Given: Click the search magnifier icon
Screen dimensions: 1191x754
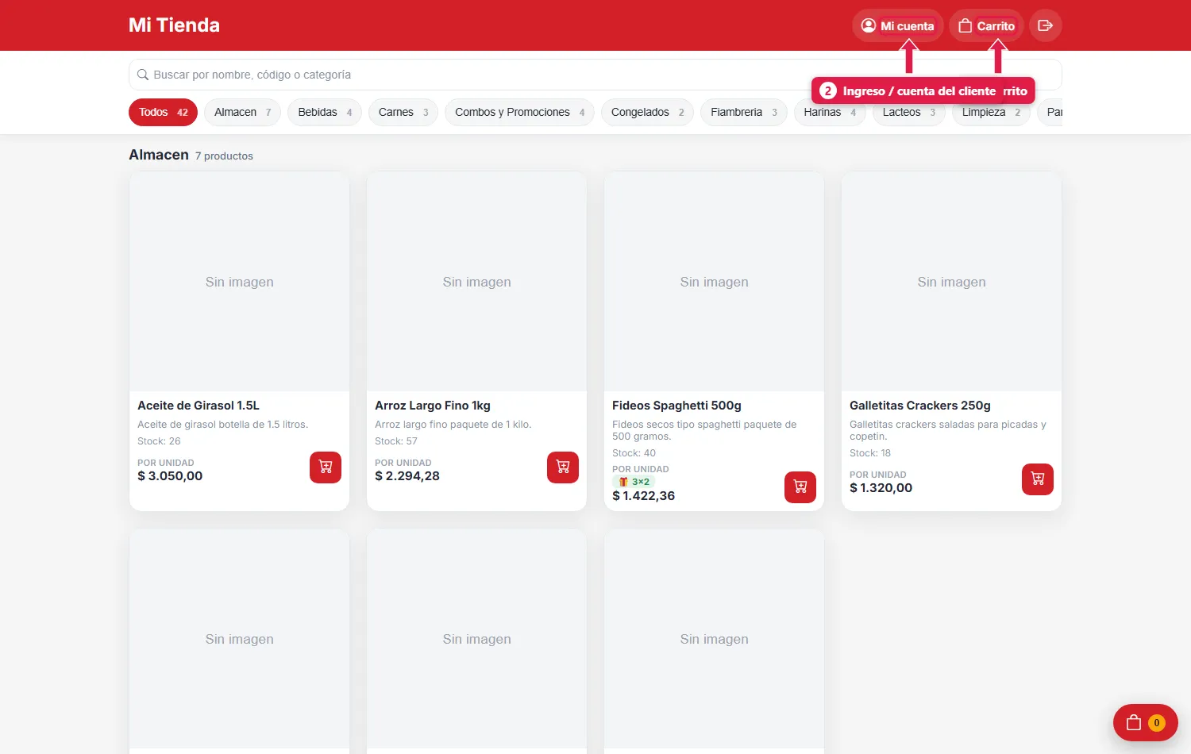Looking at the screenshot, I should tap(143, 75).
